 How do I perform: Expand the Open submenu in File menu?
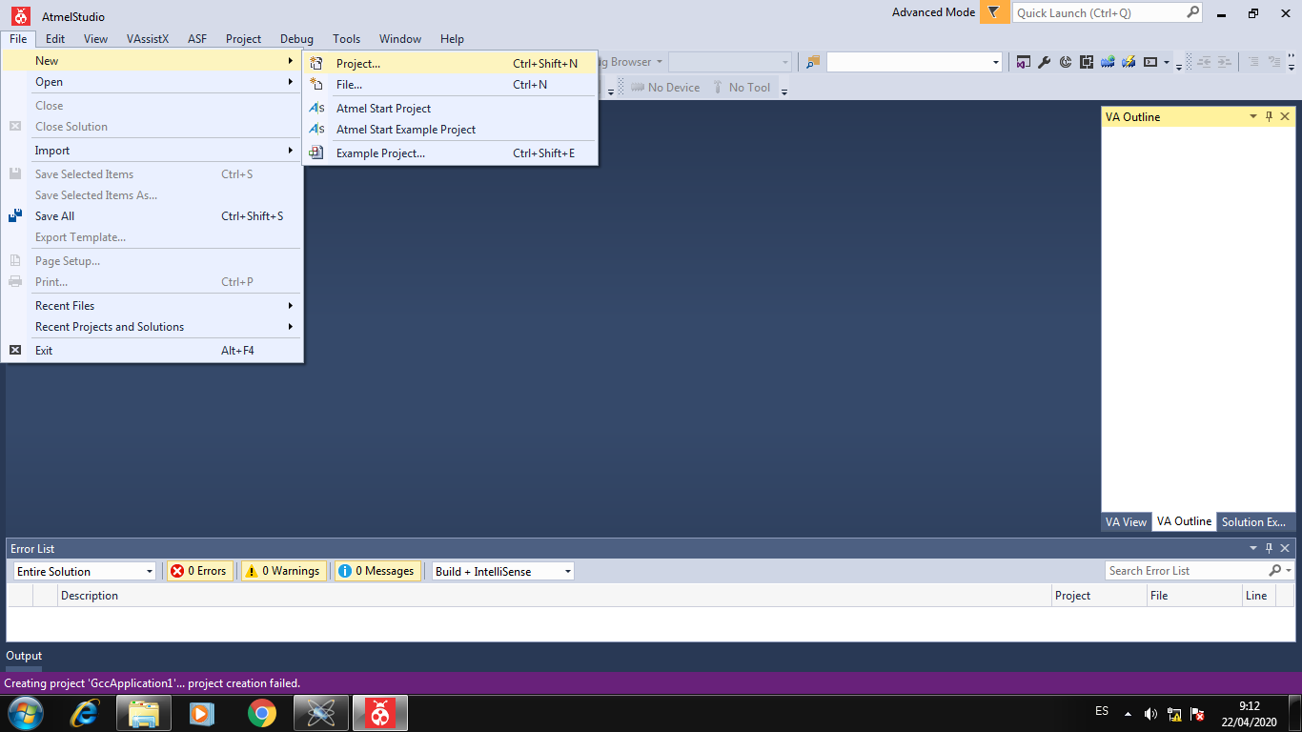[x=153, y=82]
